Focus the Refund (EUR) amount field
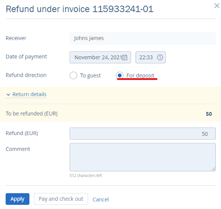Screen dimensions: 221x209 point(142,134)
